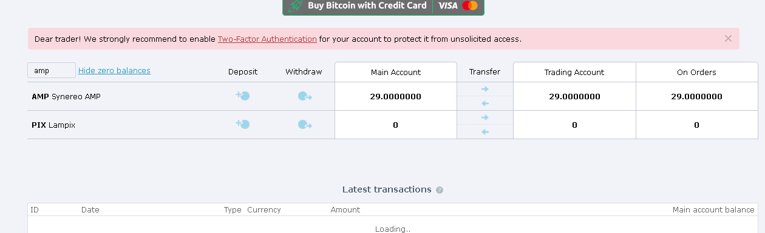
Task: Click the PIX Lampix deposit icon
Action: [243, 125]
